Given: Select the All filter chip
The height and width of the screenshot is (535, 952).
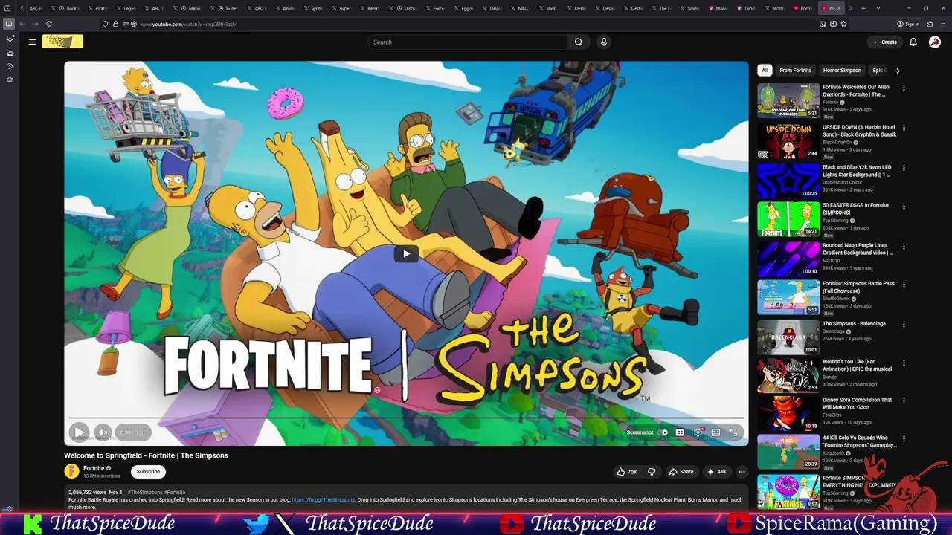Looking at the screenshot, I should [x=765, y=70].
